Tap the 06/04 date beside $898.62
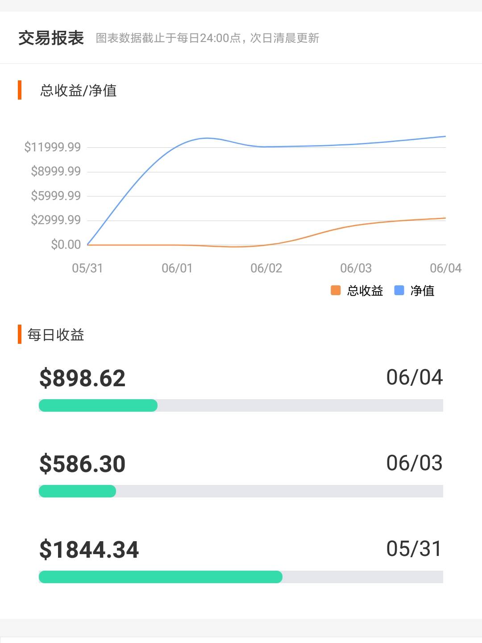482x643 pixels. 414,377
